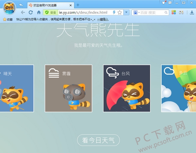The height and width of the screenshot is (153, 196).
Task: Open the home page icon
Action: pyautogui.click(x=39, y=12)
